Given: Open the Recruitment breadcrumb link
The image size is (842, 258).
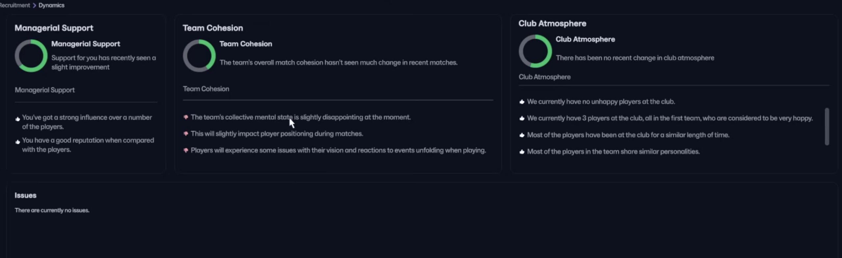Looking at the screenshot, I should (x=15, y=5).
